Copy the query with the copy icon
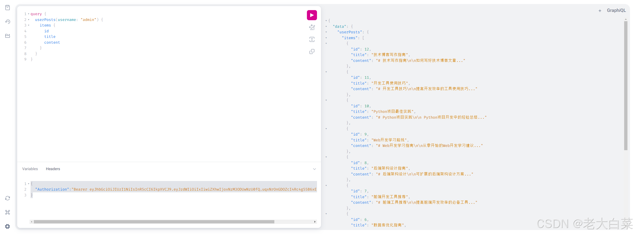 [x=312, y=51]
